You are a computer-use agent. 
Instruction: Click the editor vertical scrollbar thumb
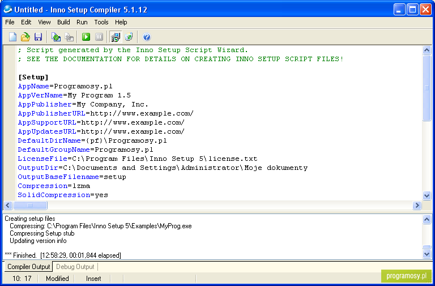(x=427, y=88)
